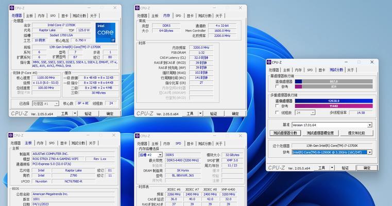Open 工具 dropdown arrow in memory timings window

(200, 113)
